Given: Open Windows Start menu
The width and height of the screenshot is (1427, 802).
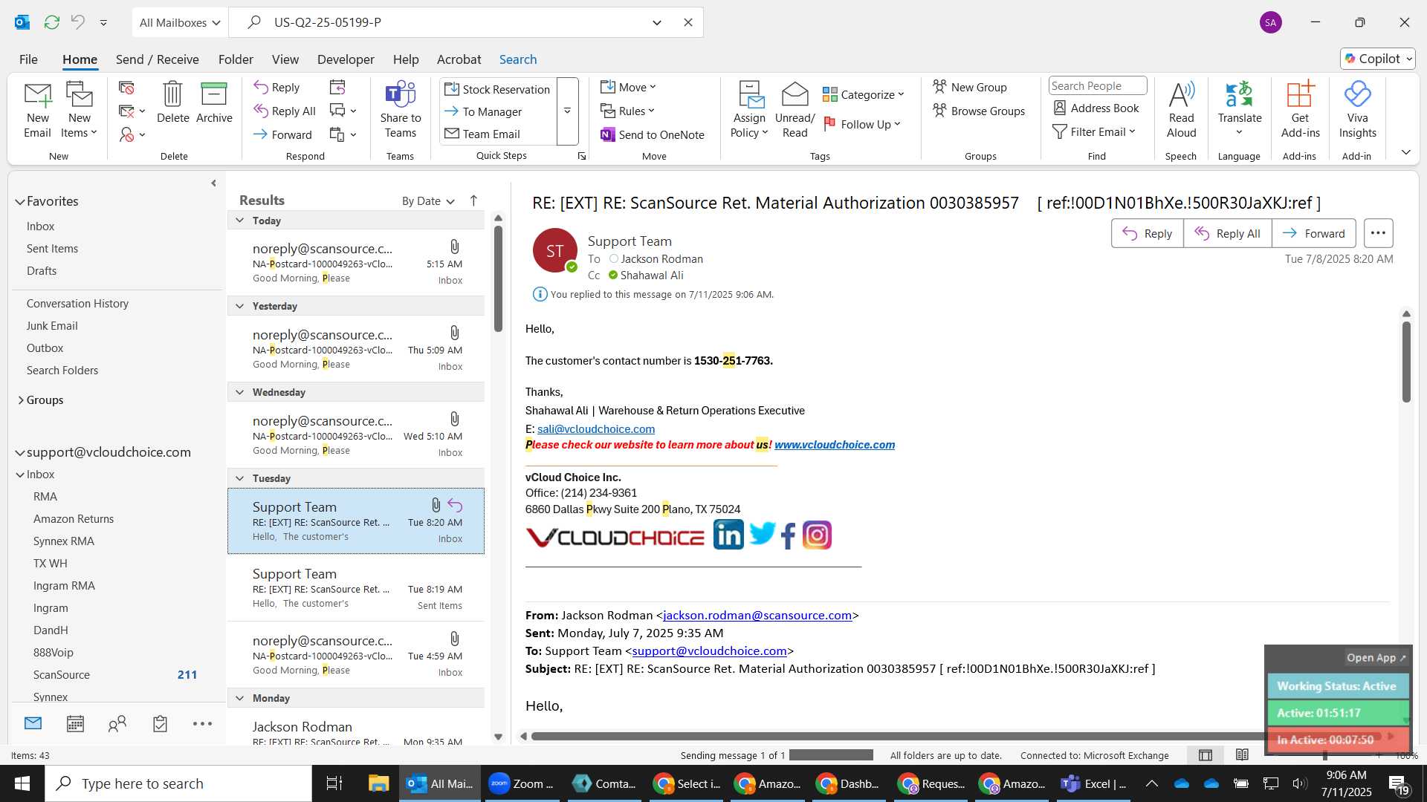Looking at the screenshot, I should click(22, 783).
